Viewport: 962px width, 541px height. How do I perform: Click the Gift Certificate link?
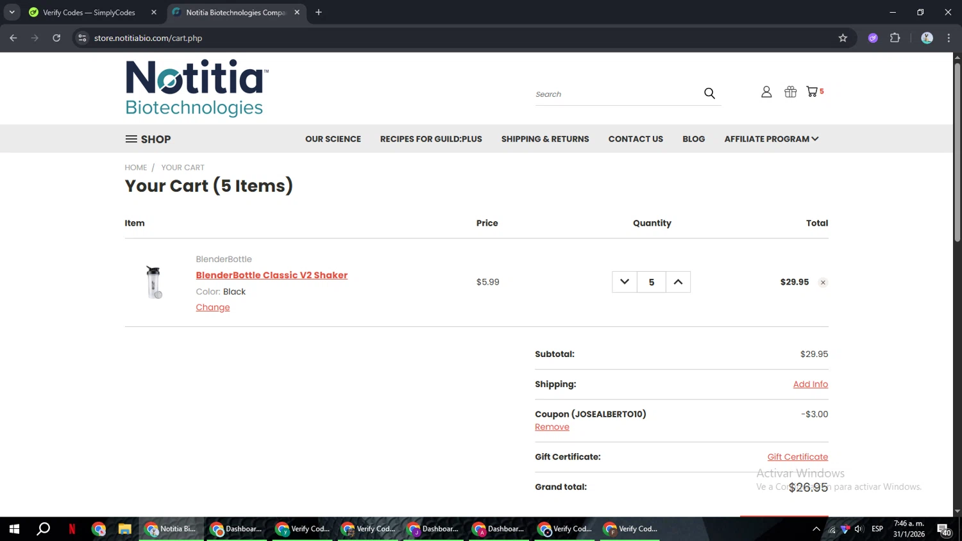[798, 457]
